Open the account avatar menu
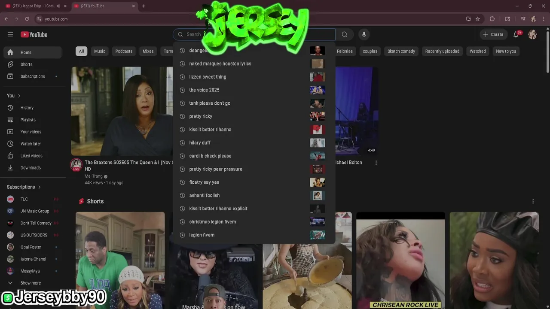The image size is (550, 309). click(532, 34)
